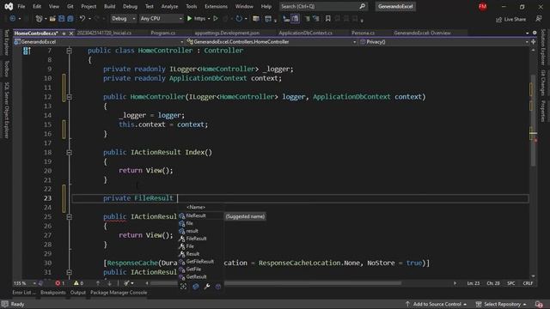Click the Hot Reload circular arrow icon
Viewport: 550px width, 309px height.
point(239,19)
